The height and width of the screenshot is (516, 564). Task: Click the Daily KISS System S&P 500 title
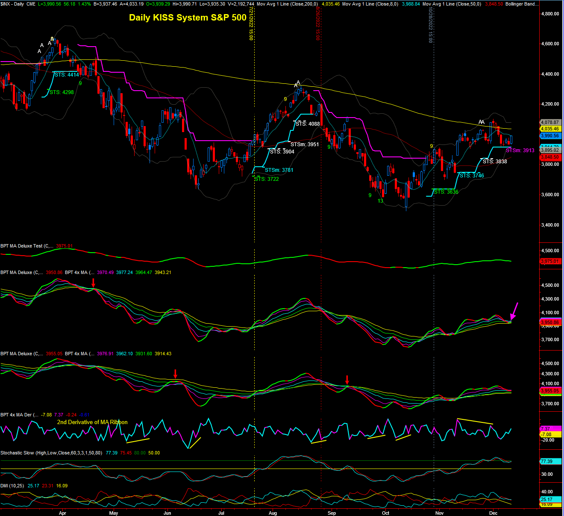click(188, 18)
